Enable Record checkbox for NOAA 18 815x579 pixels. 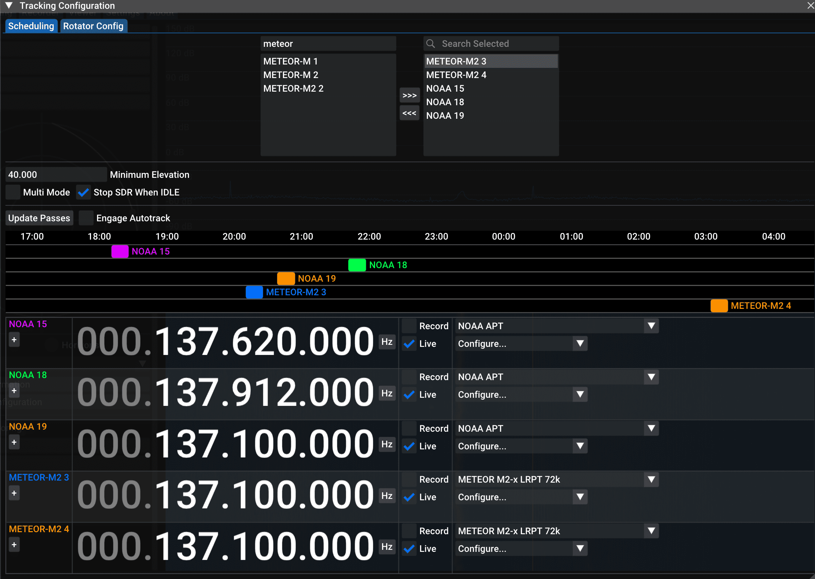[x=409, y=377]
